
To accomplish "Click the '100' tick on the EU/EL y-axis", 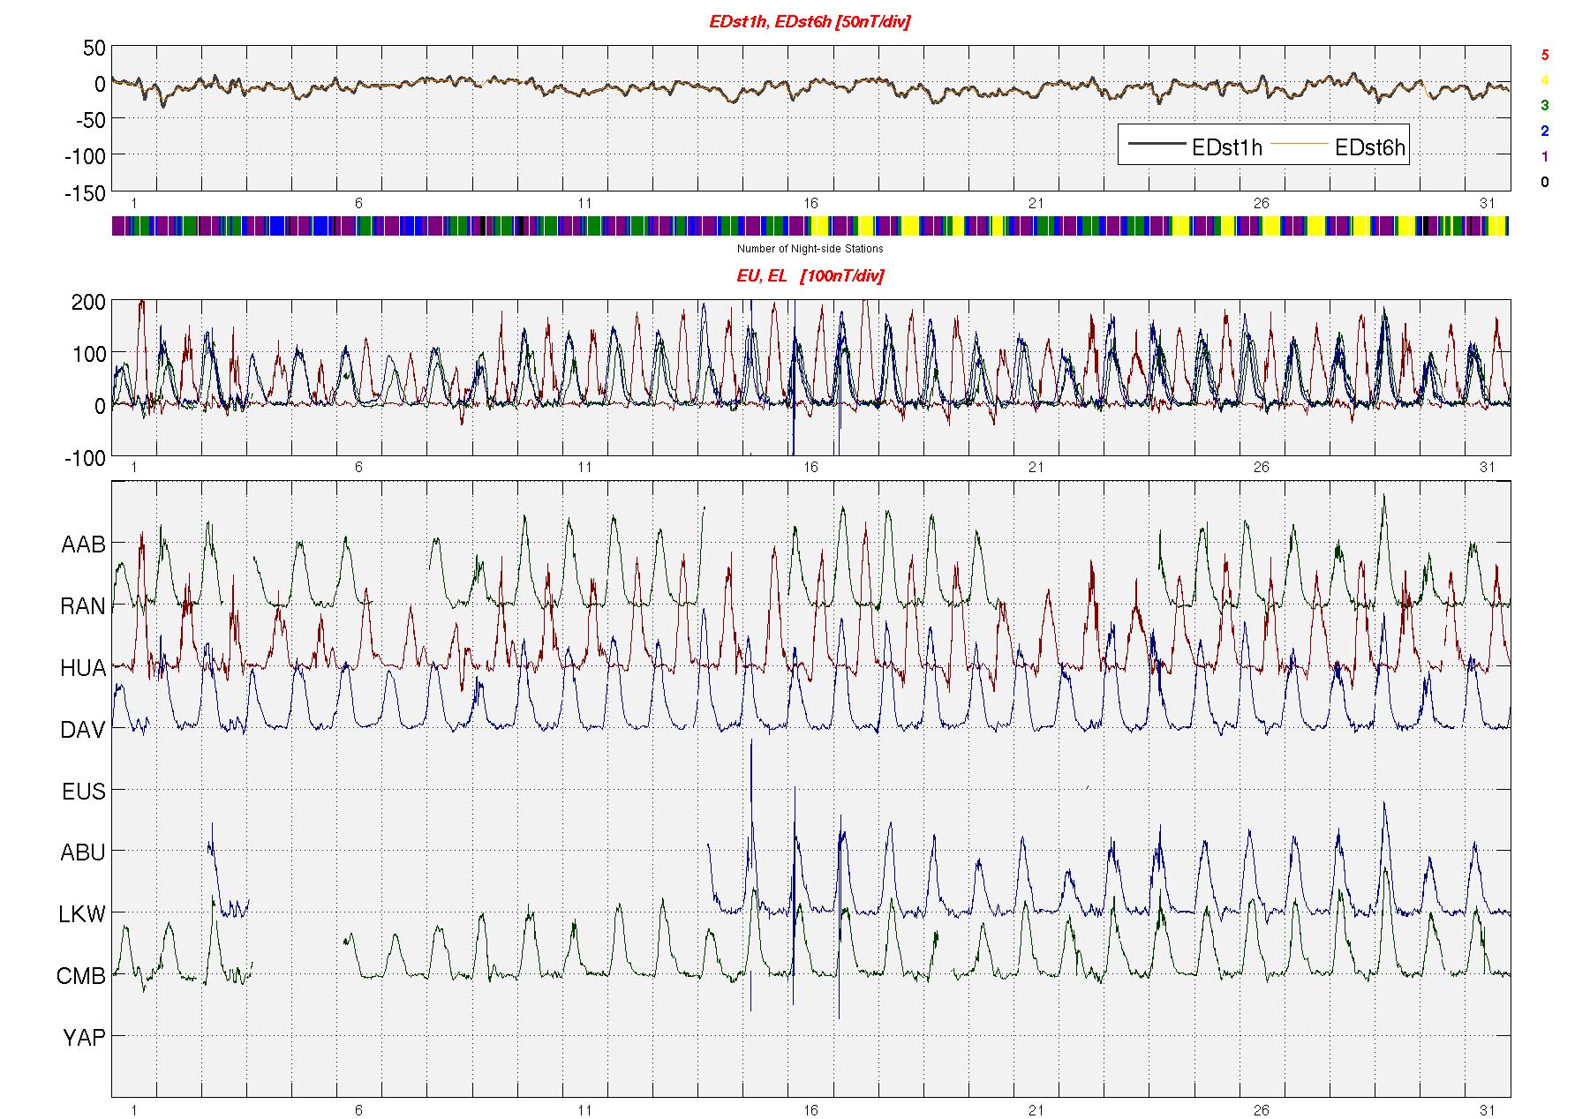I will 88,355.
